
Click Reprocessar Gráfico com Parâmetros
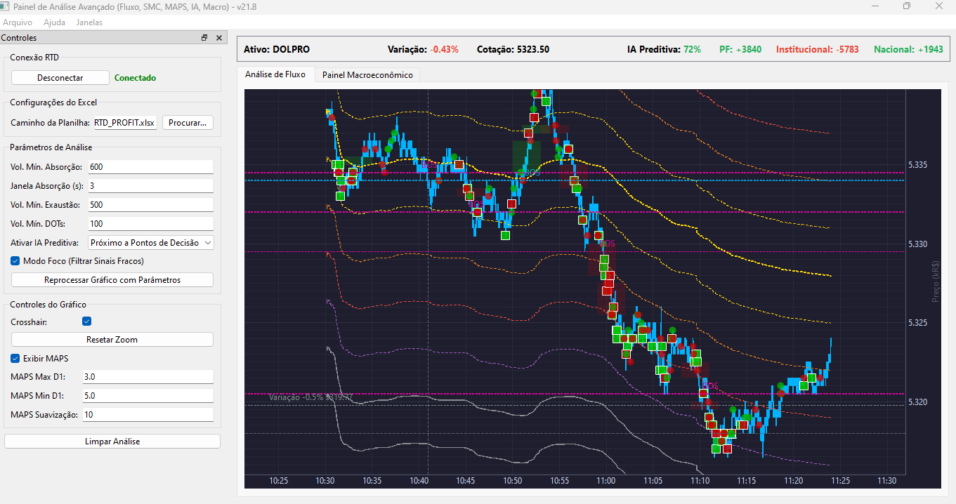[112, 280]
